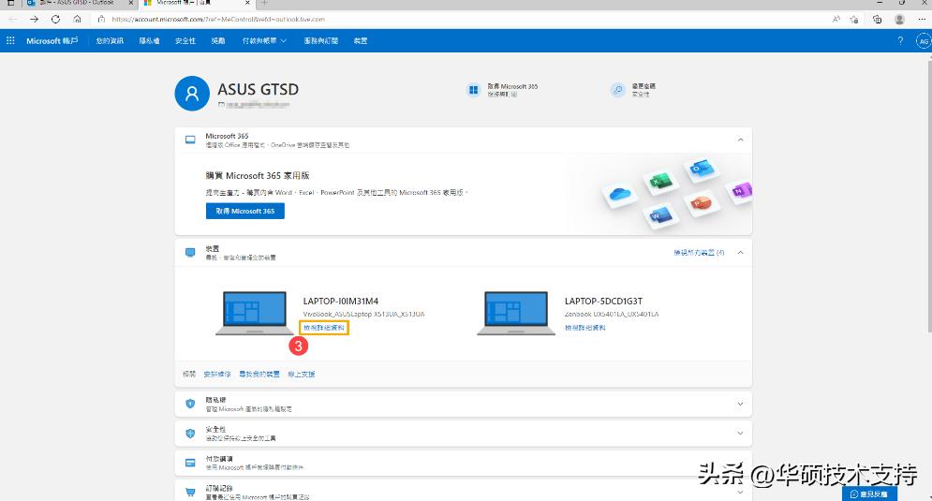Screen dimensions: 932x501
Task: Open the collections icon in browser toolbar
Action: click(x=878, y=19)
